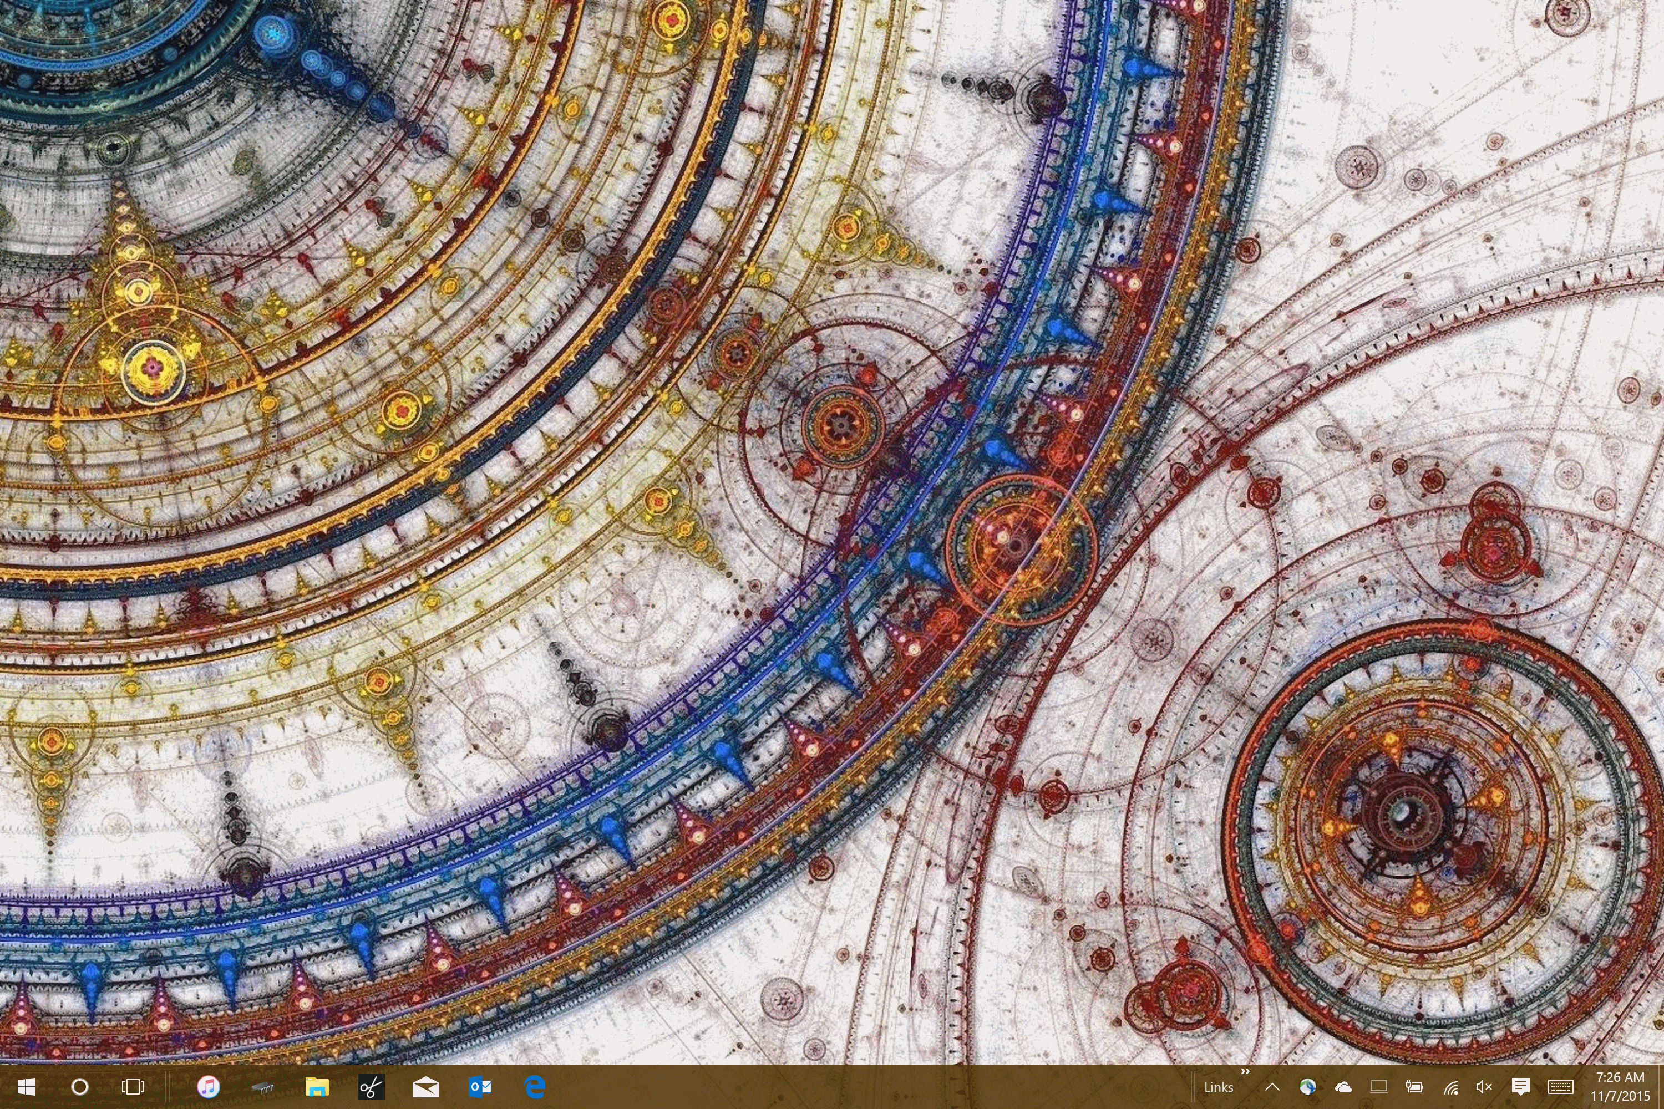
Task: Open the Action Center notifications
Action: pyautogui.click(x=1520, y=1087)
